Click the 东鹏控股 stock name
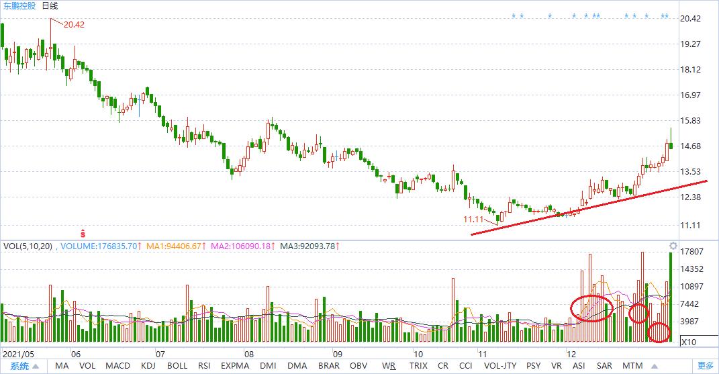 [x=19, y=6]
